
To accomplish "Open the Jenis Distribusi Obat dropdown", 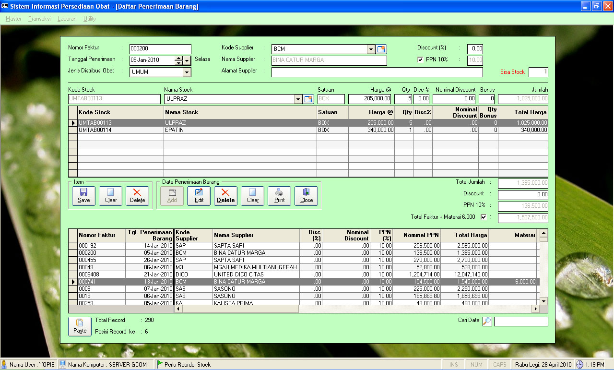I will tap(187, 72).
